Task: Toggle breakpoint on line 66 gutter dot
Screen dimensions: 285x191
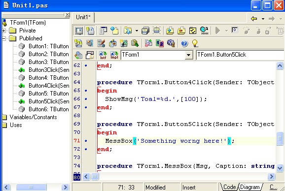Action: click(x=86, y=99)
